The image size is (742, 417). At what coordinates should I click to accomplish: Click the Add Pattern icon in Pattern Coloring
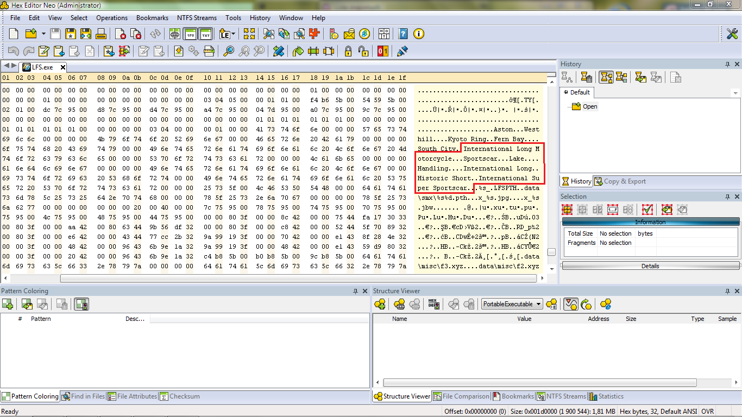[x=7, y=305]
